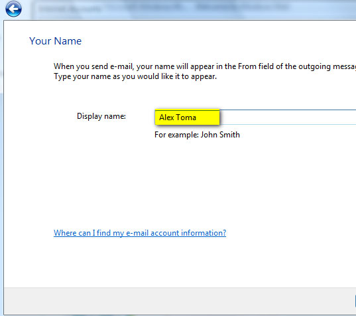Select the Display name label
356x316 pixels.
[x=101, y=116]
